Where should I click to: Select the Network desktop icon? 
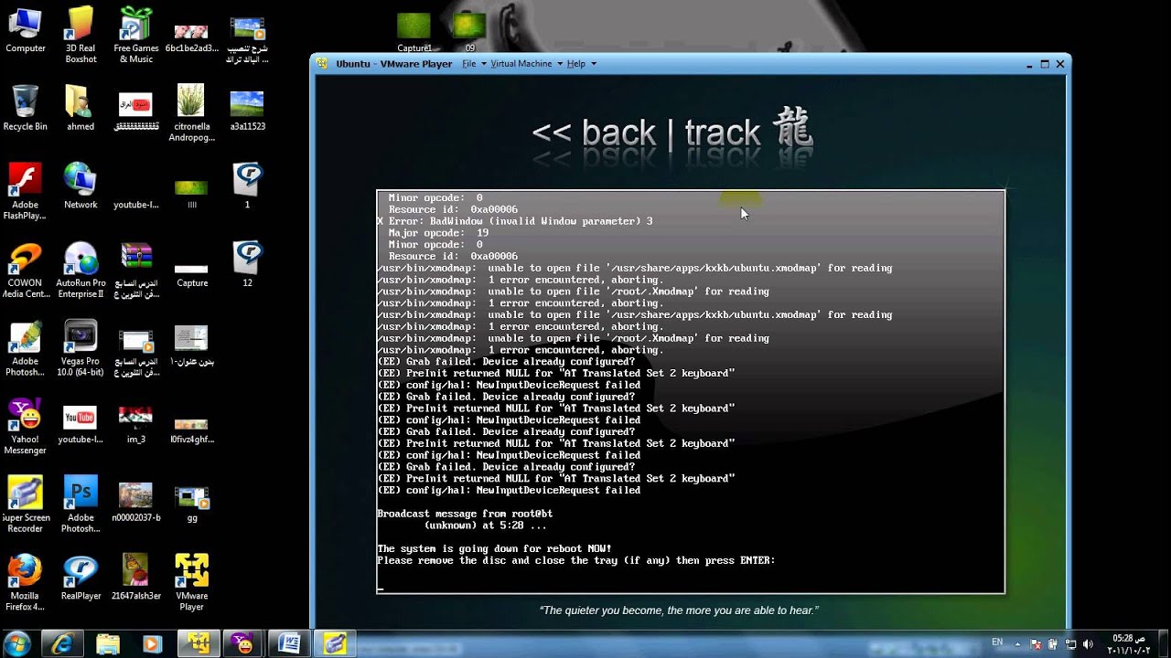pyautogui.click(x=81, y=186)
